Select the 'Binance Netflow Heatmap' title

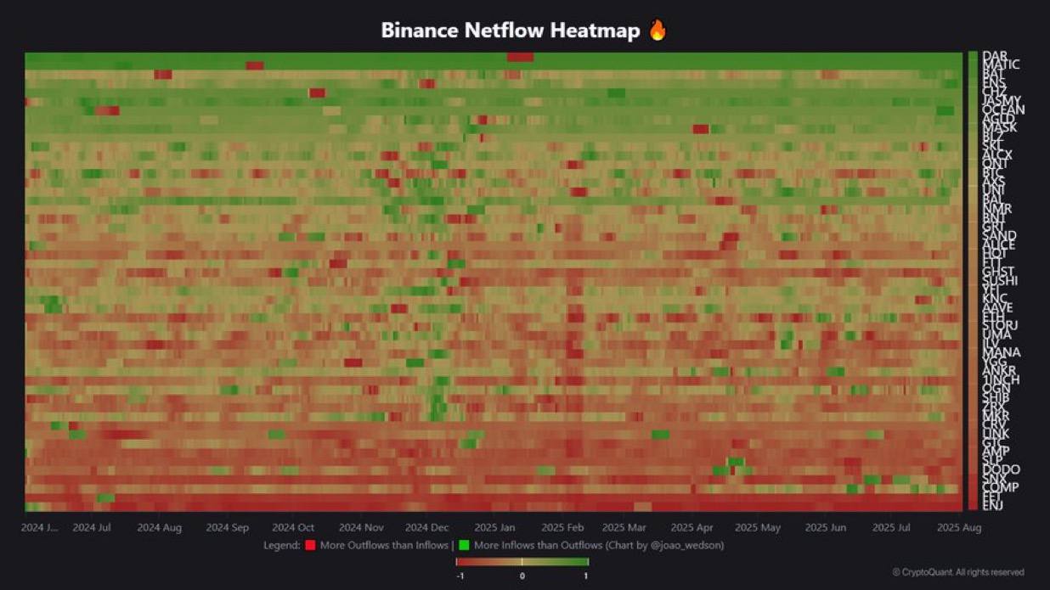(512, 31)
